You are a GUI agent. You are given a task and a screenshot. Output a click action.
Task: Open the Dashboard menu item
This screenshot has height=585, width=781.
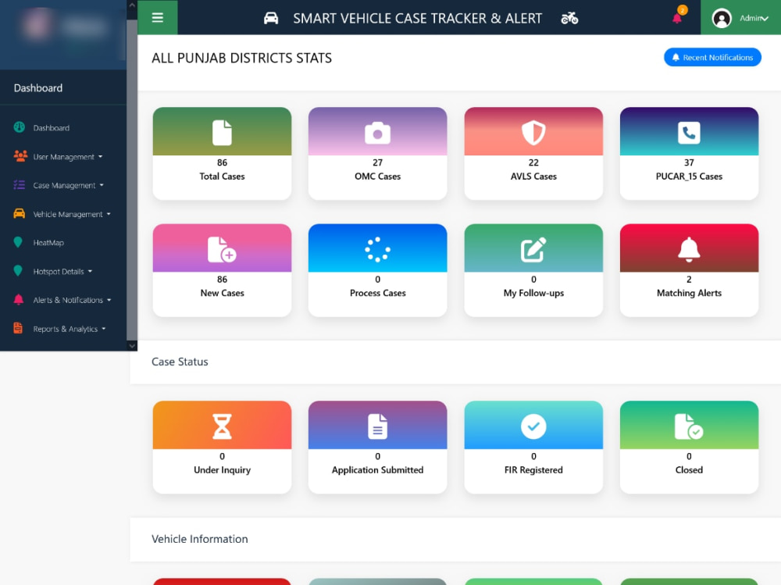coord(52,128)
